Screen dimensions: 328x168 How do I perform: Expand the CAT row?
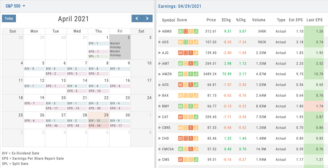pos(160,117)
